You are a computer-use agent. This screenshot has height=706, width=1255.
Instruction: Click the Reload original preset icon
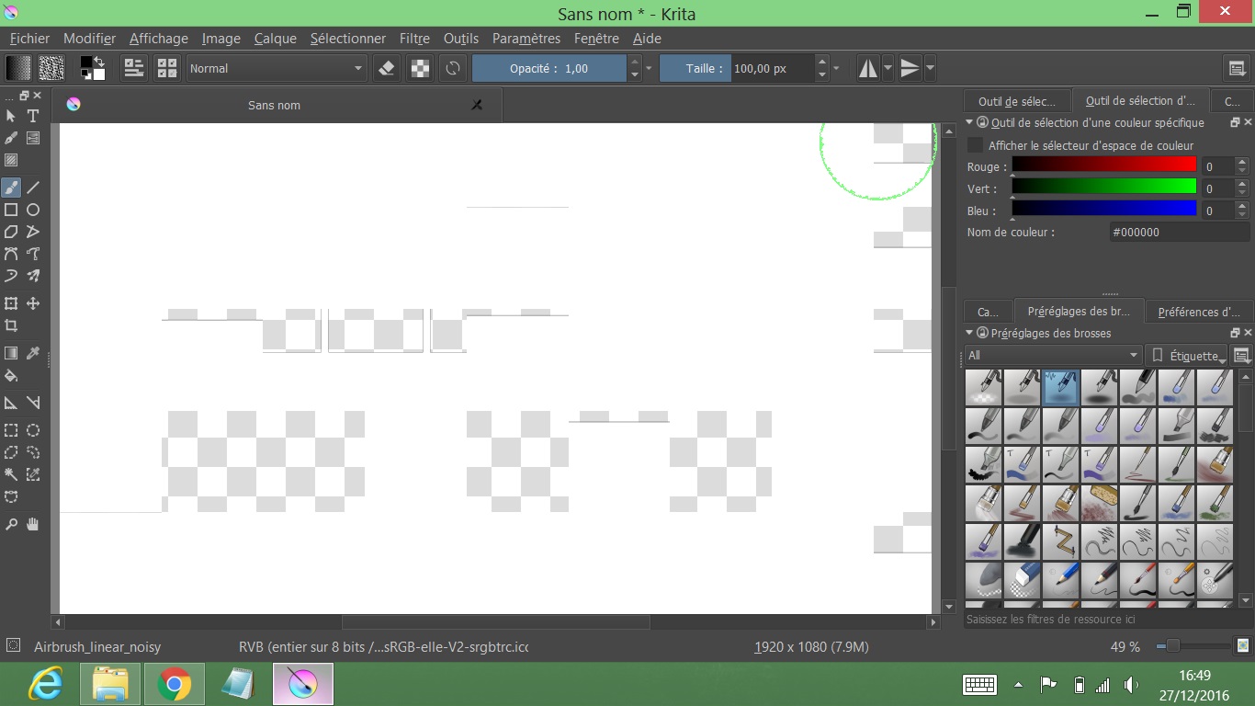pyautogui.click(x=453, y=68)
